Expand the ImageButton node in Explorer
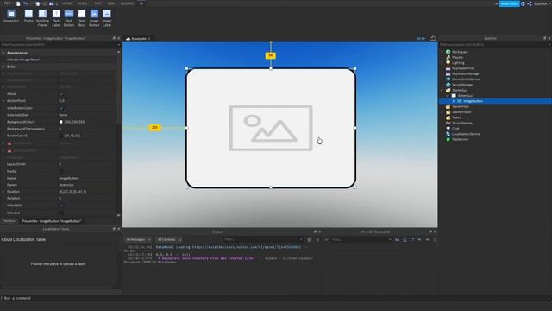Image resolution: width=552 pixels, height=311 pixels. click(454, 101)
